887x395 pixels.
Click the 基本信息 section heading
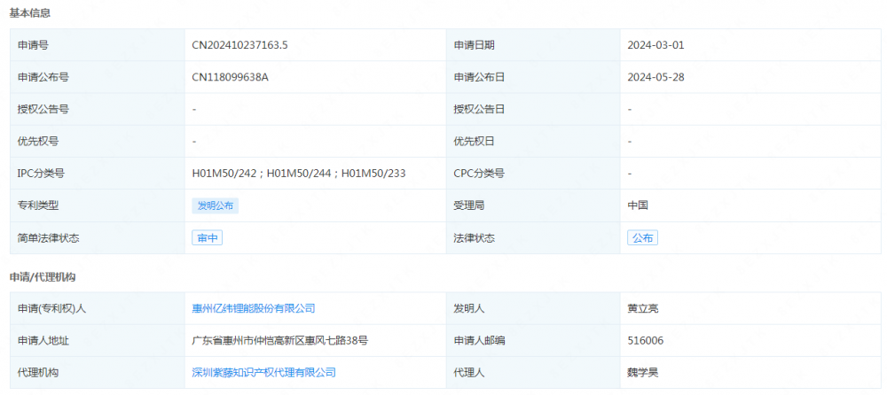pos(30,13)
